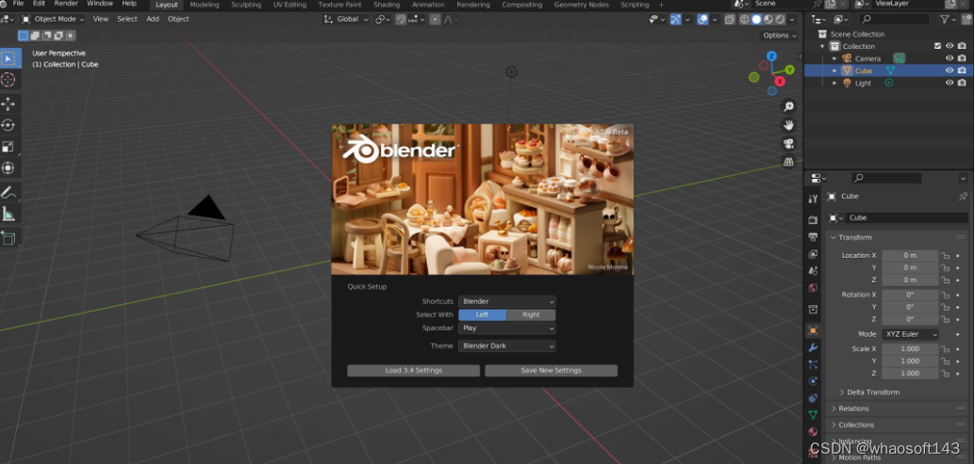Open the Particles properties tab
Image resolution: width=975 pixels, height=464 pixels.
813,364
